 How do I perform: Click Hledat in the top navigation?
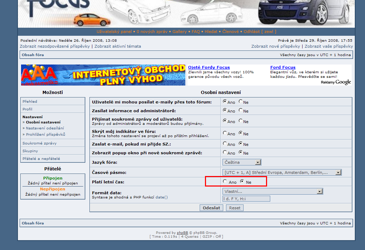211,32
